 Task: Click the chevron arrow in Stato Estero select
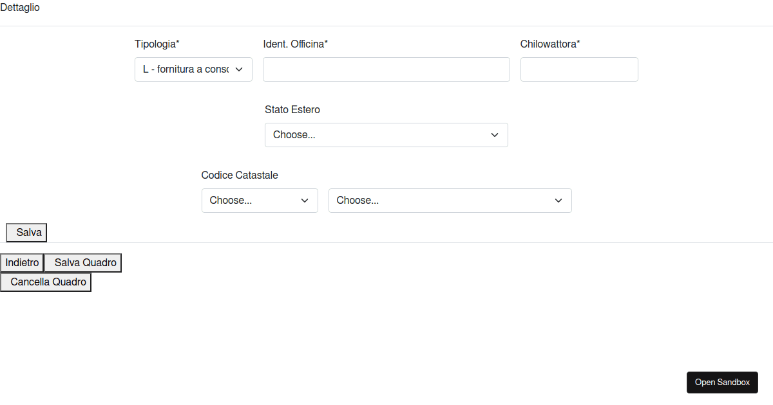pos(495,135)
